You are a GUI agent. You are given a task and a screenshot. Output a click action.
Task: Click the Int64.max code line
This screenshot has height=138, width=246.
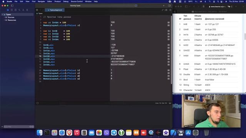click(49, 65)
